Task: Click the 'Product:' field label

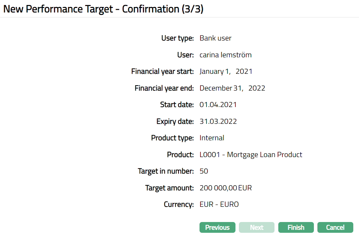Action: (180, 155)
